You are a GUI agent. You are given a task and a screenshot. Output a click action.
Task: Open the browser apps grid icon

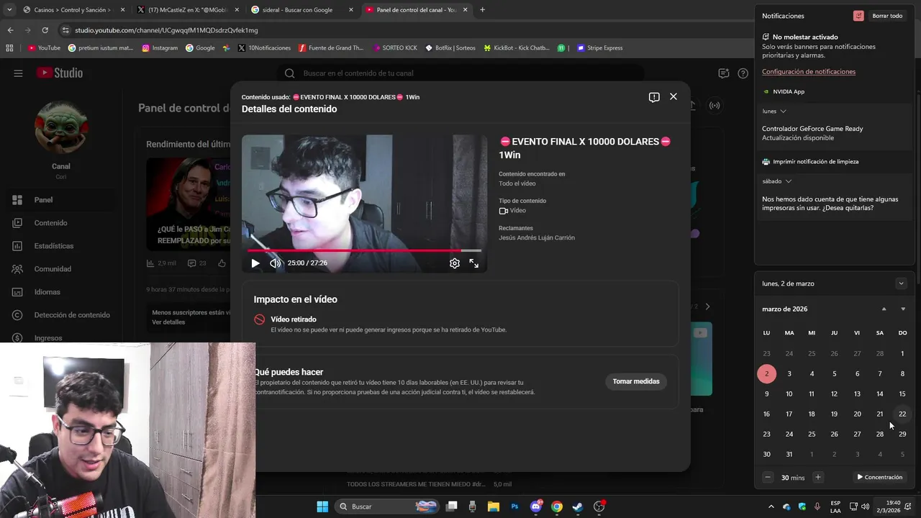click(x=9, y=48)
